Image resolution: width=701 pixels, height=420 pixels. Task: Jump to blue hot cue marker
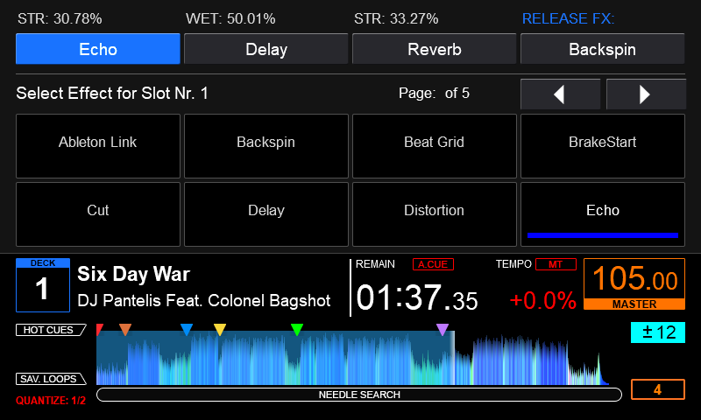click(x=187, y=329)
